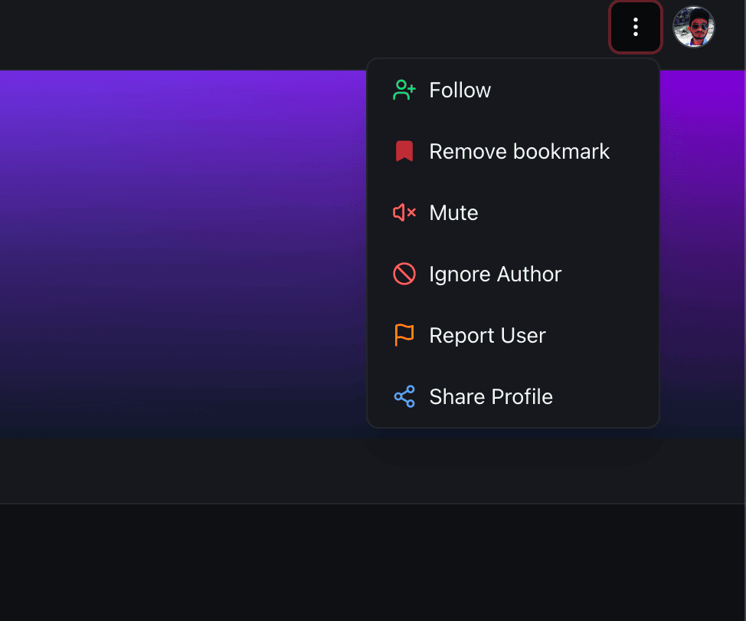The image size is (746, 621).
Task: Click the green follow person-plus icon
Action: pos(404,90)
